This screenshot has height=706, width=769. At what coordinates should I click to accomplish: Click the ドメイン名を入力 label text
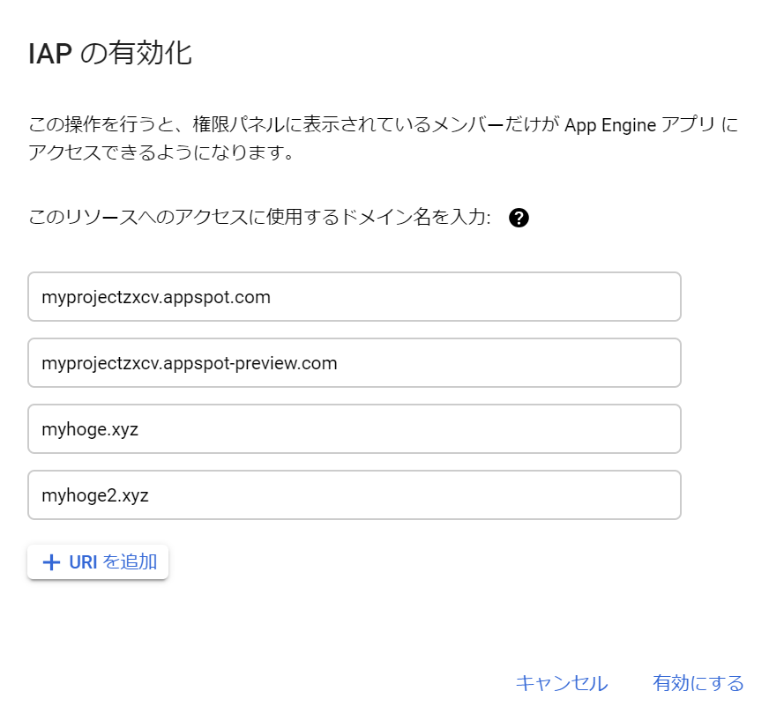tap(414, 219)
